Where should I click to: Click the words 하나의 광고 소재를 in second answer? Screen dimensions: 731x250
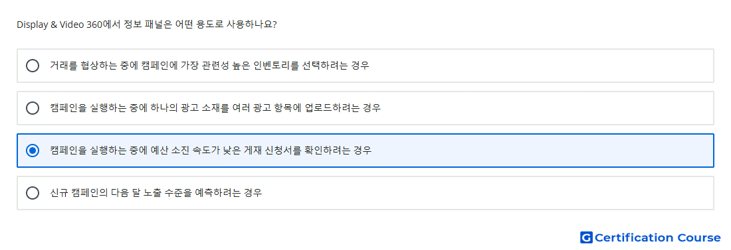191,108
